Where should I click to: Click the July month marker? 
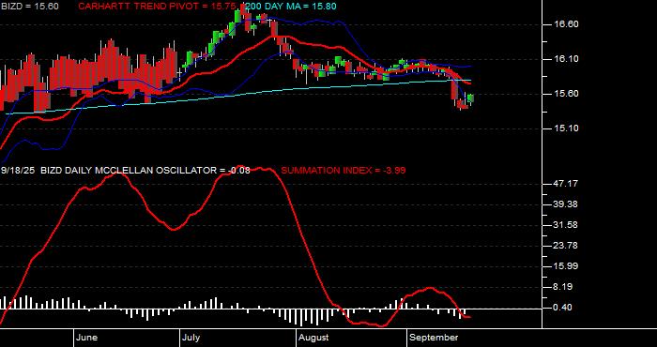tap(191, 338)
